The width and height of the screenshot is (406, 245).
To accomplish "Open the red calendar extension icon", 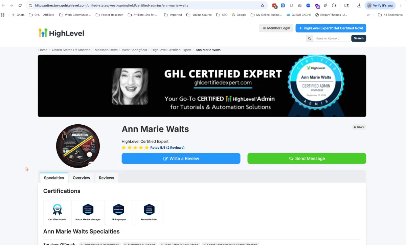I will [x=275, y=5].
